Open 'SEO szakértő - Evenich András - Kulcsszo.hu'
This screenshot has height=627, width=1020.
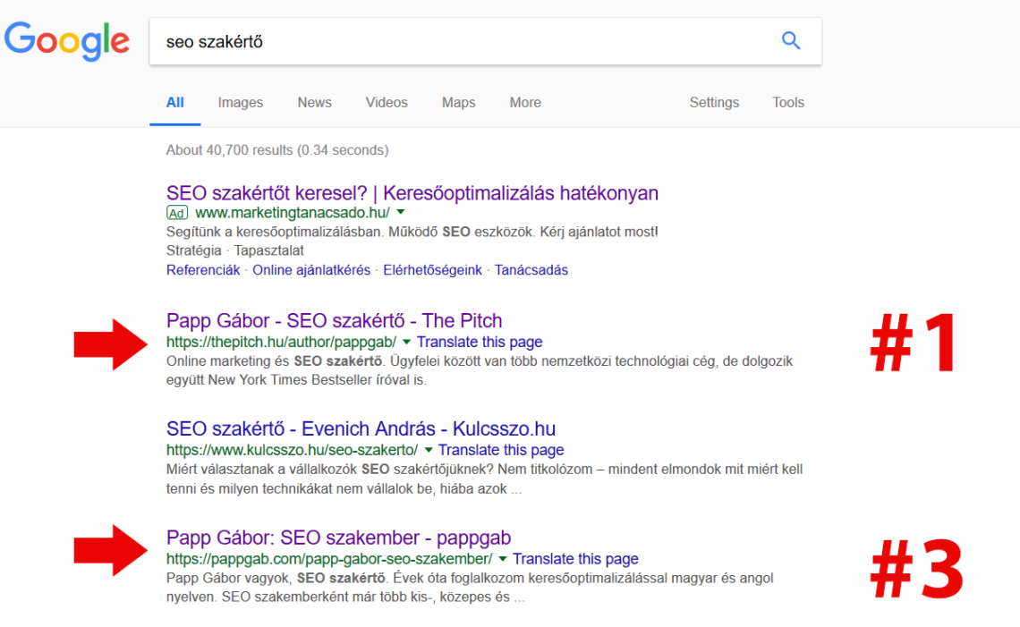click(x=361, y=428)
